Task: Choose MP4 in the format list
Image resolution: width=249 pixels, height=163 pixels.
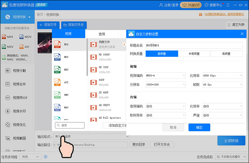Action: click(x=69, y=44)
